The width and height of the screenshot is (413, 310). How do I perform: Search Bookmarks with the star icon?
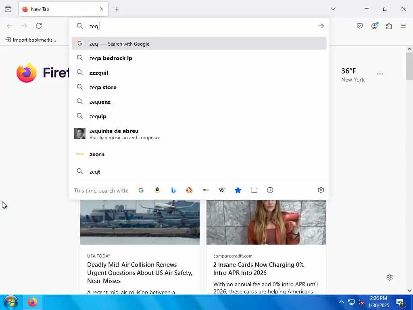click(x=238, y=190)
